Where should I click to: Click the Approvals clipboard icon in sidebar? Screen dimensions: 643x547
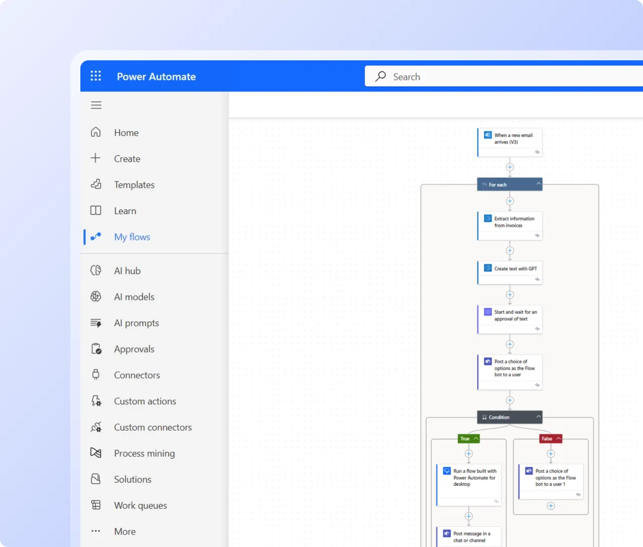(96, 348)
